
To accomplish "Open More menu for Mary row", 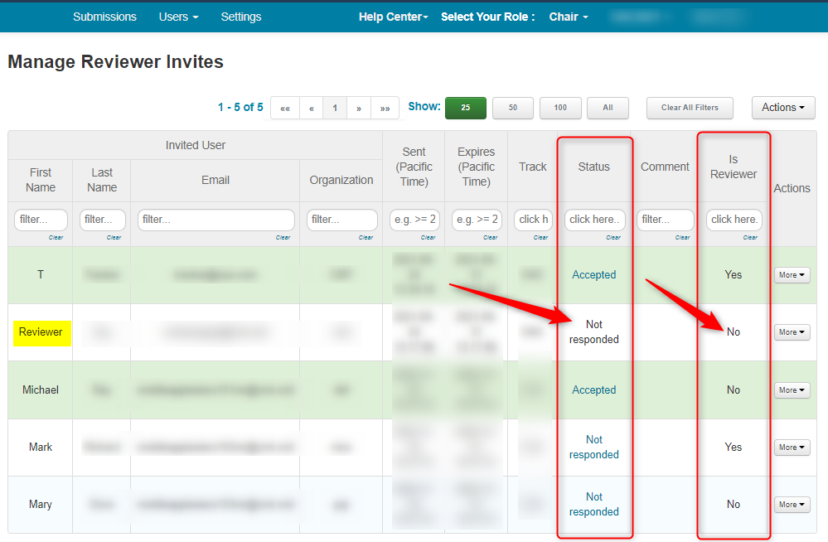I will point(792,505).
